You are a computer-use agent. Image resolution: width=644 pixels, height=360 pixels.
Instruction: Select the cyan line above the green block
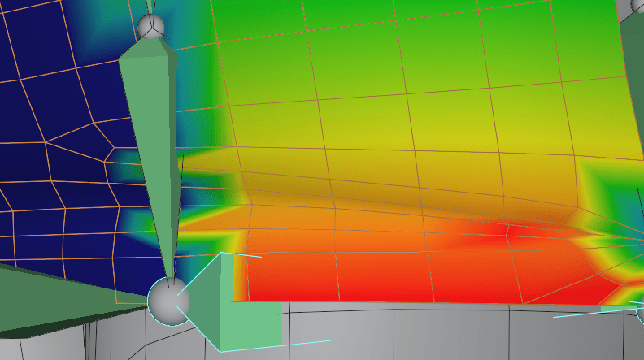pyautogui.click(x=244, y=254)
